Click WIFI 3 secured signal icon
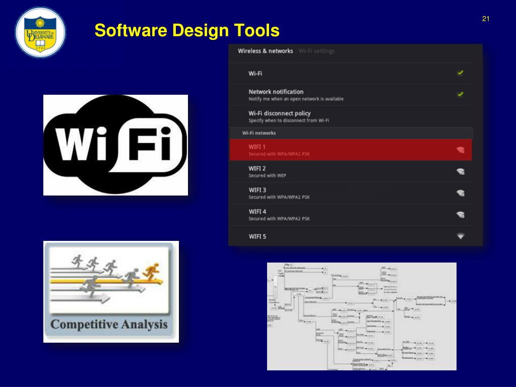 tap(461, 193)
